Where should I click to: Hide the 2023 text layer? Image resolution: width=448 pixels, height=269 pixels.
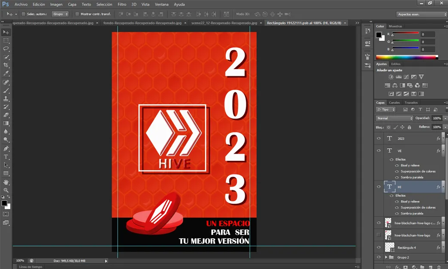(379, 139)
